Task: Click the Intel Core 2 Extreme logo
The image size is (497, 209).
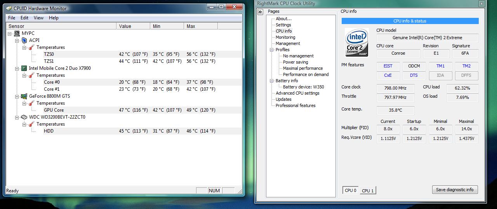Action: pyautogui.click(x=357, y=43)
